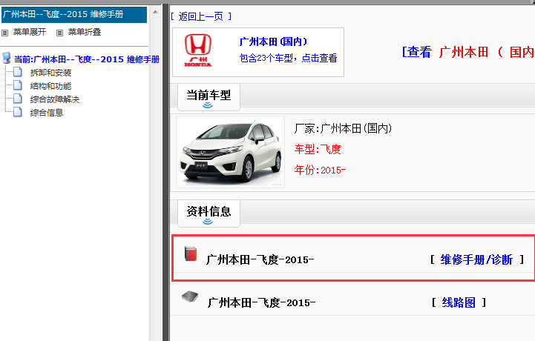Go back via 返回上一页 link
This screenshot has width=535, height=341.
coord(201,16)
